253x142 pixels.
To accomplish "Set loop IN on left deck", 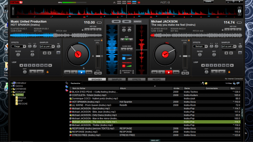I will point(33,72).
